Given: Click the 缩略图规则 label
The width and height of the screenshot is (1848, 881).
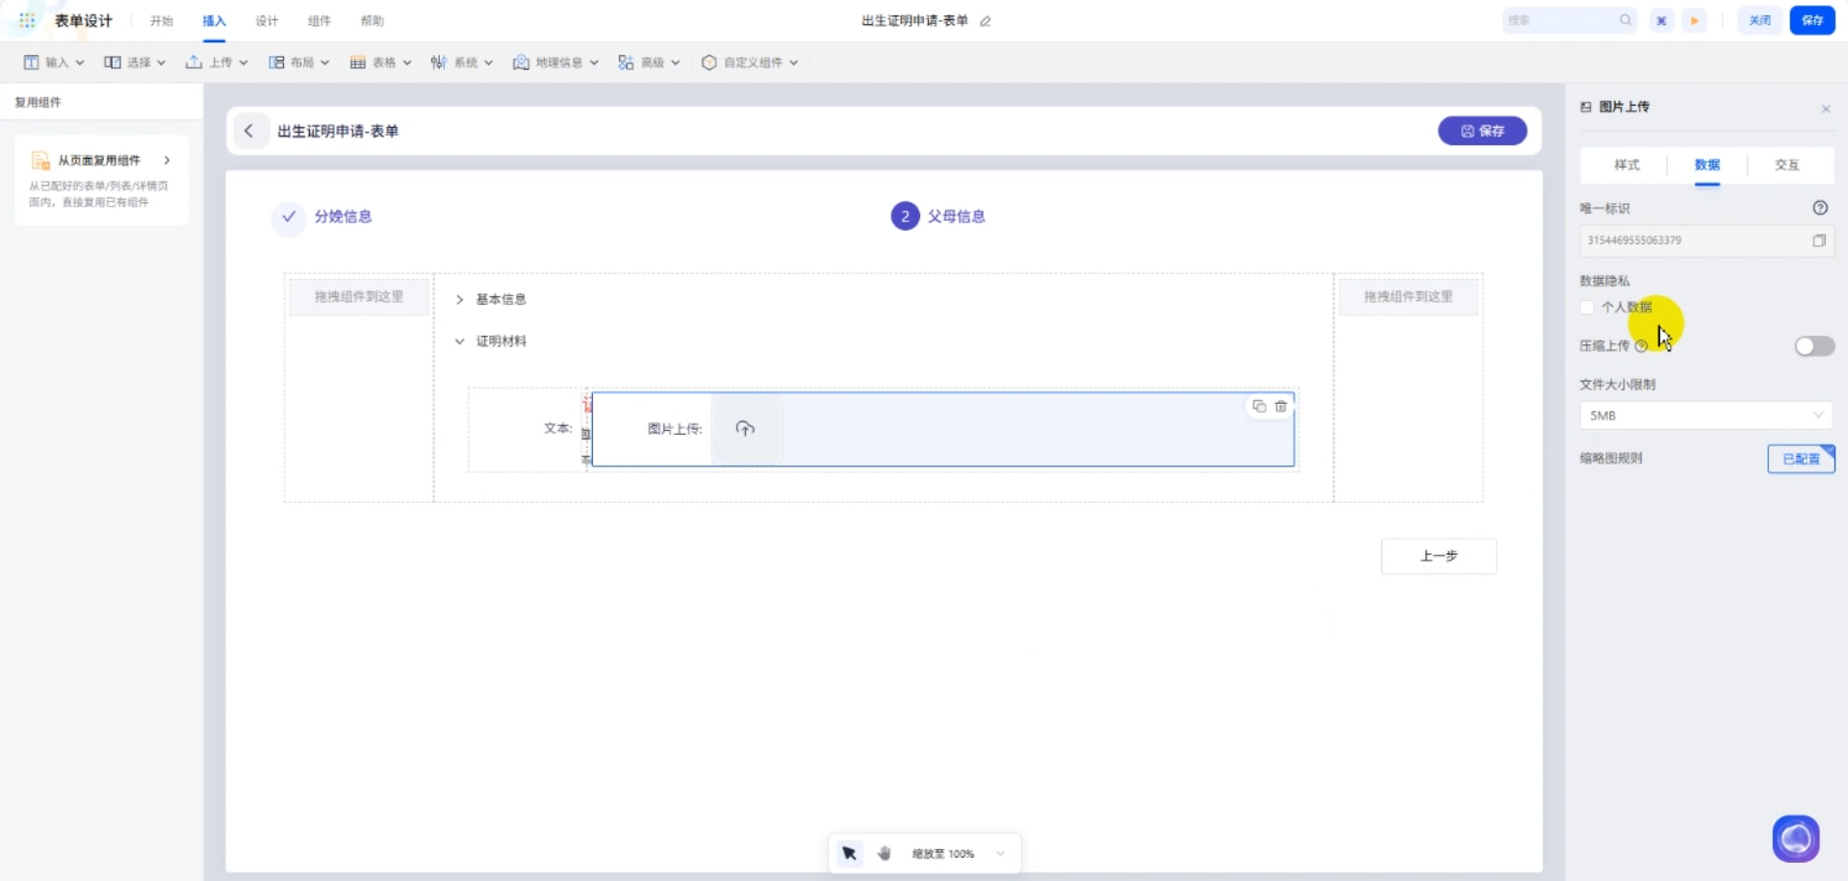Looking at the screenshot, I should 1611,459.
